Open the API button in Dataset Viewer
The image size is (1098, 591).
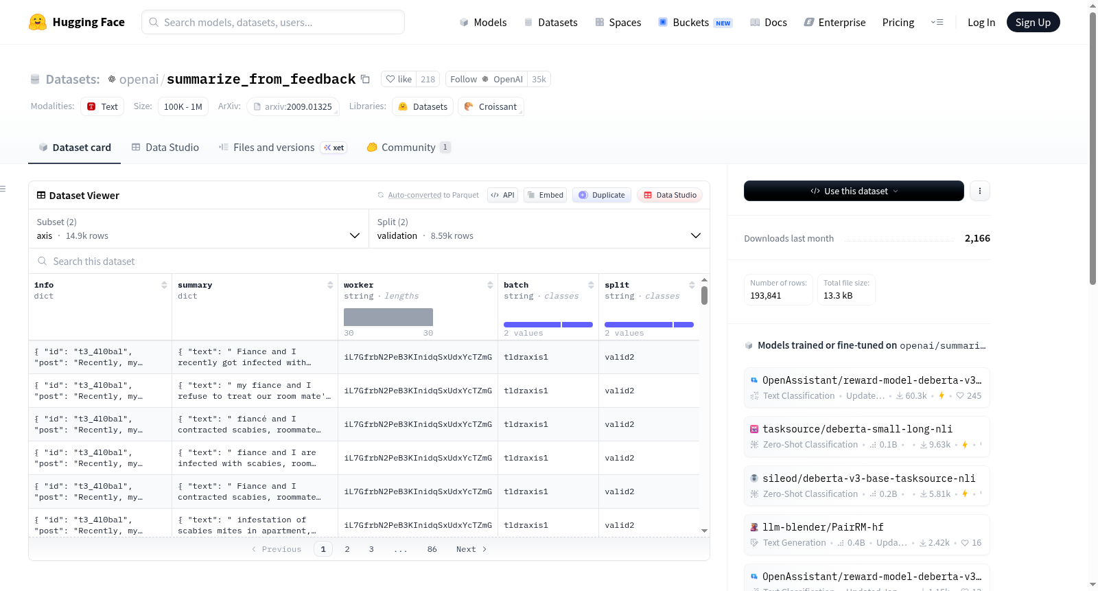502,195
